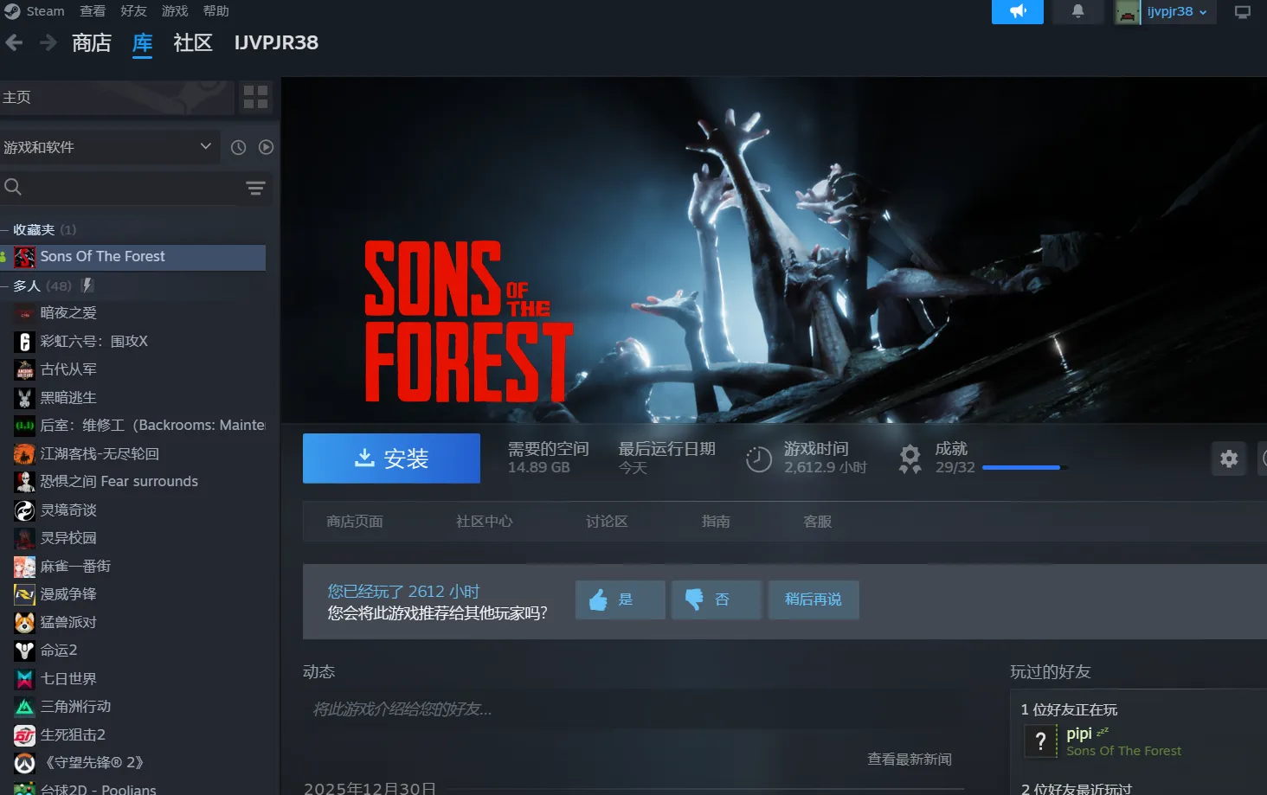
Task: Click the blue 安装 button
Action: point(391,458)
